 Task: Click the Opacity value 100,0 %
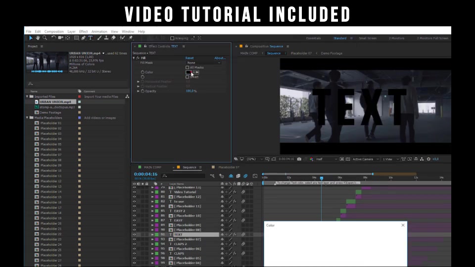click(191, 91)
